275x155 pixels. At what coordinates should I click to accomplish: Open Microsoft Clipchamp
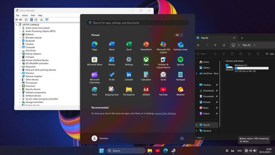95,77
